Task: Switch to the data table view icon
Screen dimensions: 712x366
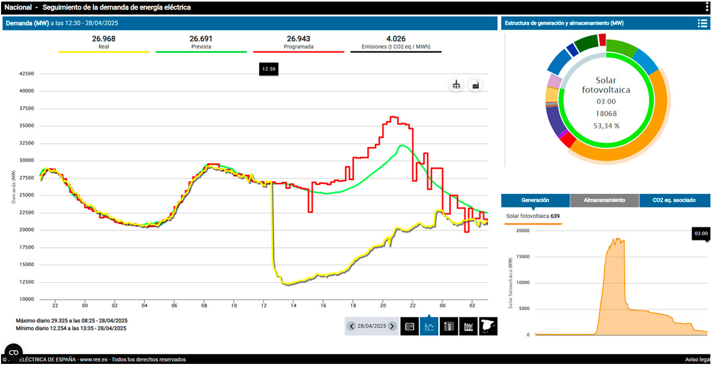Action: click(x=449, y=326)
